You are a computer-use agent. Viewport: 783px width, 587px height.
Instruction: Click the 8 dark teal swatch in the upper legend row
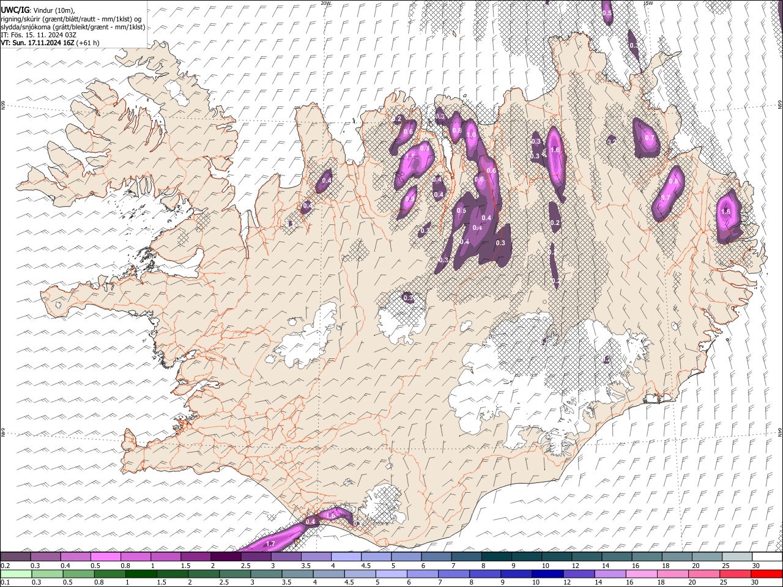[x=496, y=557]
